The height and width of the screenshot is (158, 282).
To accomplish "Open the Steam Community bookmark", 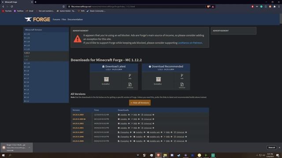I will [96, 11].
